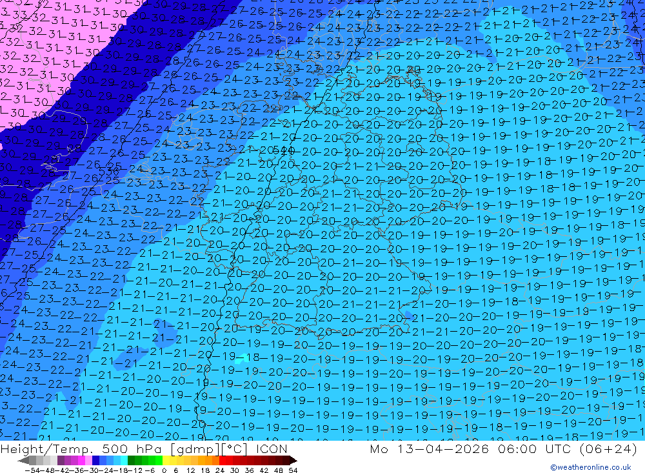The image size is (645, 473).
Task: Click the '(06+24)' forecast run label
Action: (608, 448)
